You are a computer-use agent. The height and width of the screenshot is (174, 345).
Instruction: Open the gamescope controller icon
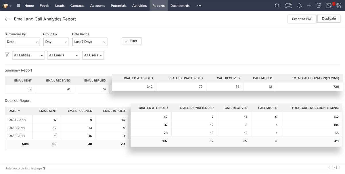click(288, 5)
